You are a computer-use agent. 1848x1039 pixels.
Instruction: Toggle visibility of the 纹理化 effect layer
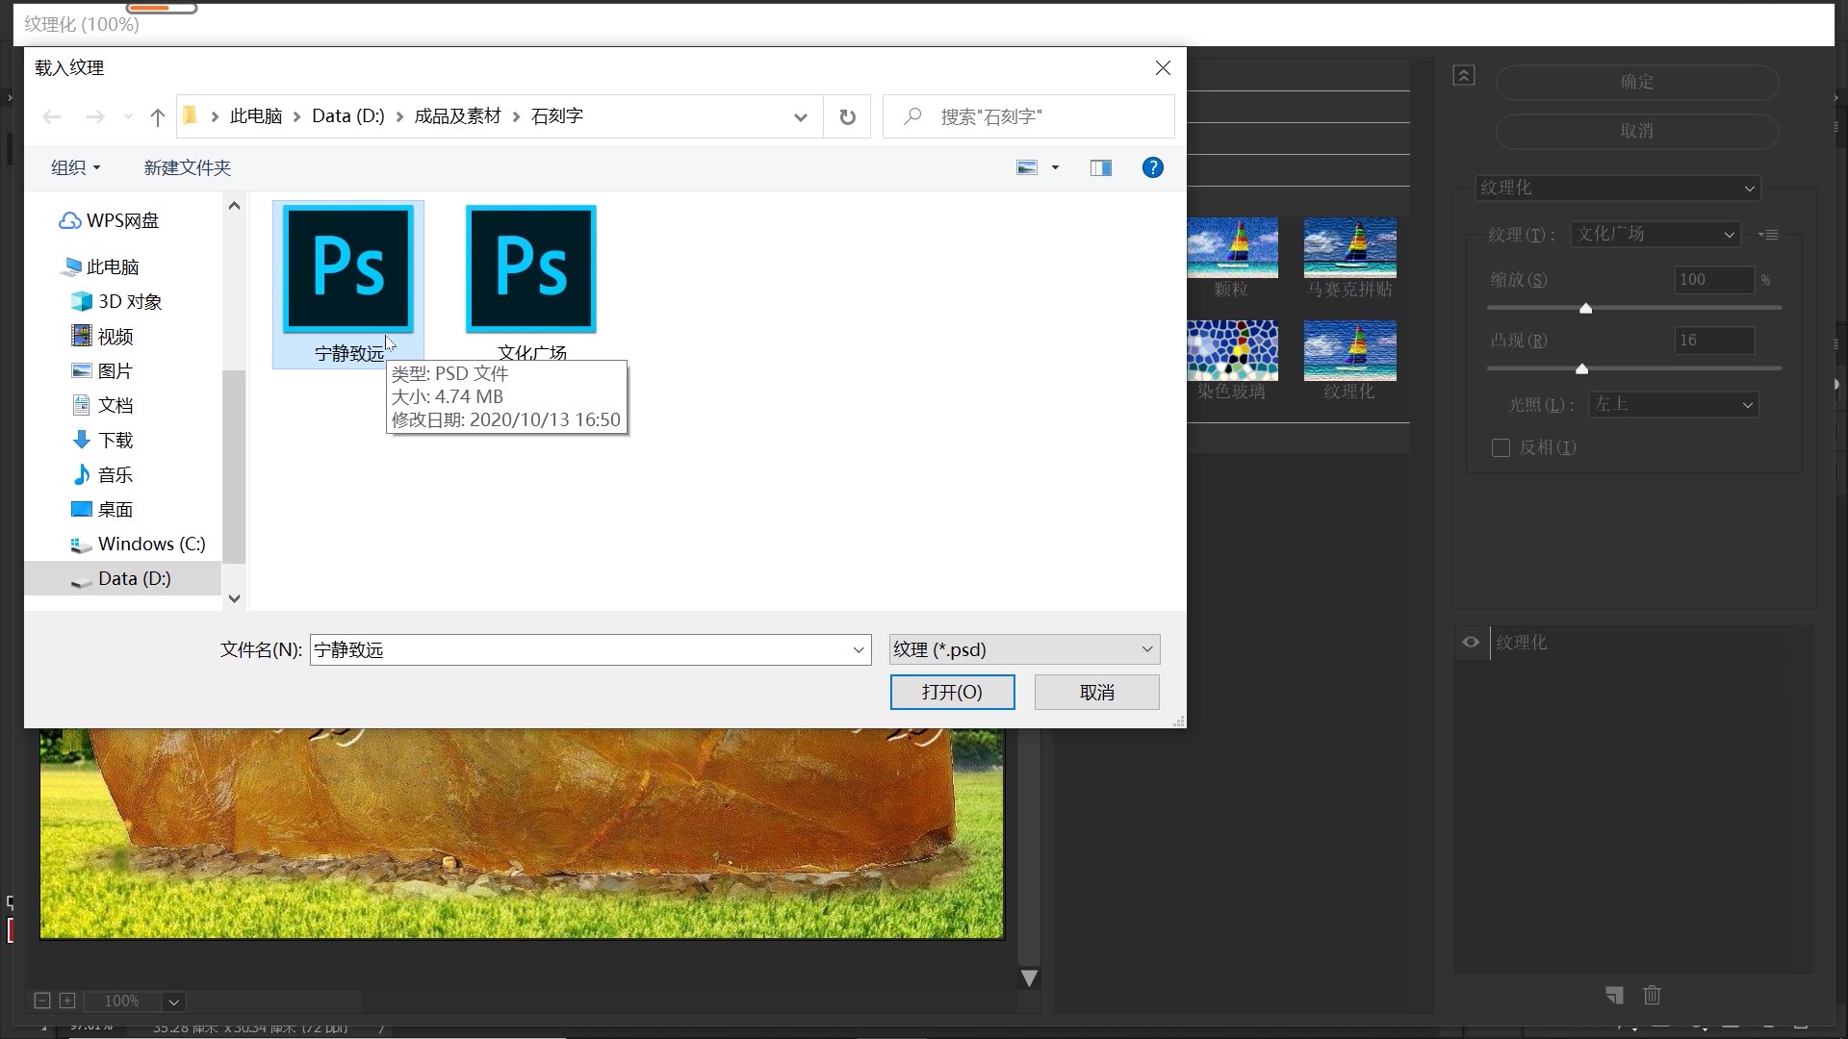(1471, 643)
